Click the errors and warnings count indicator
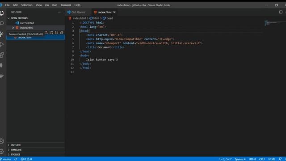 pos(26,159)
